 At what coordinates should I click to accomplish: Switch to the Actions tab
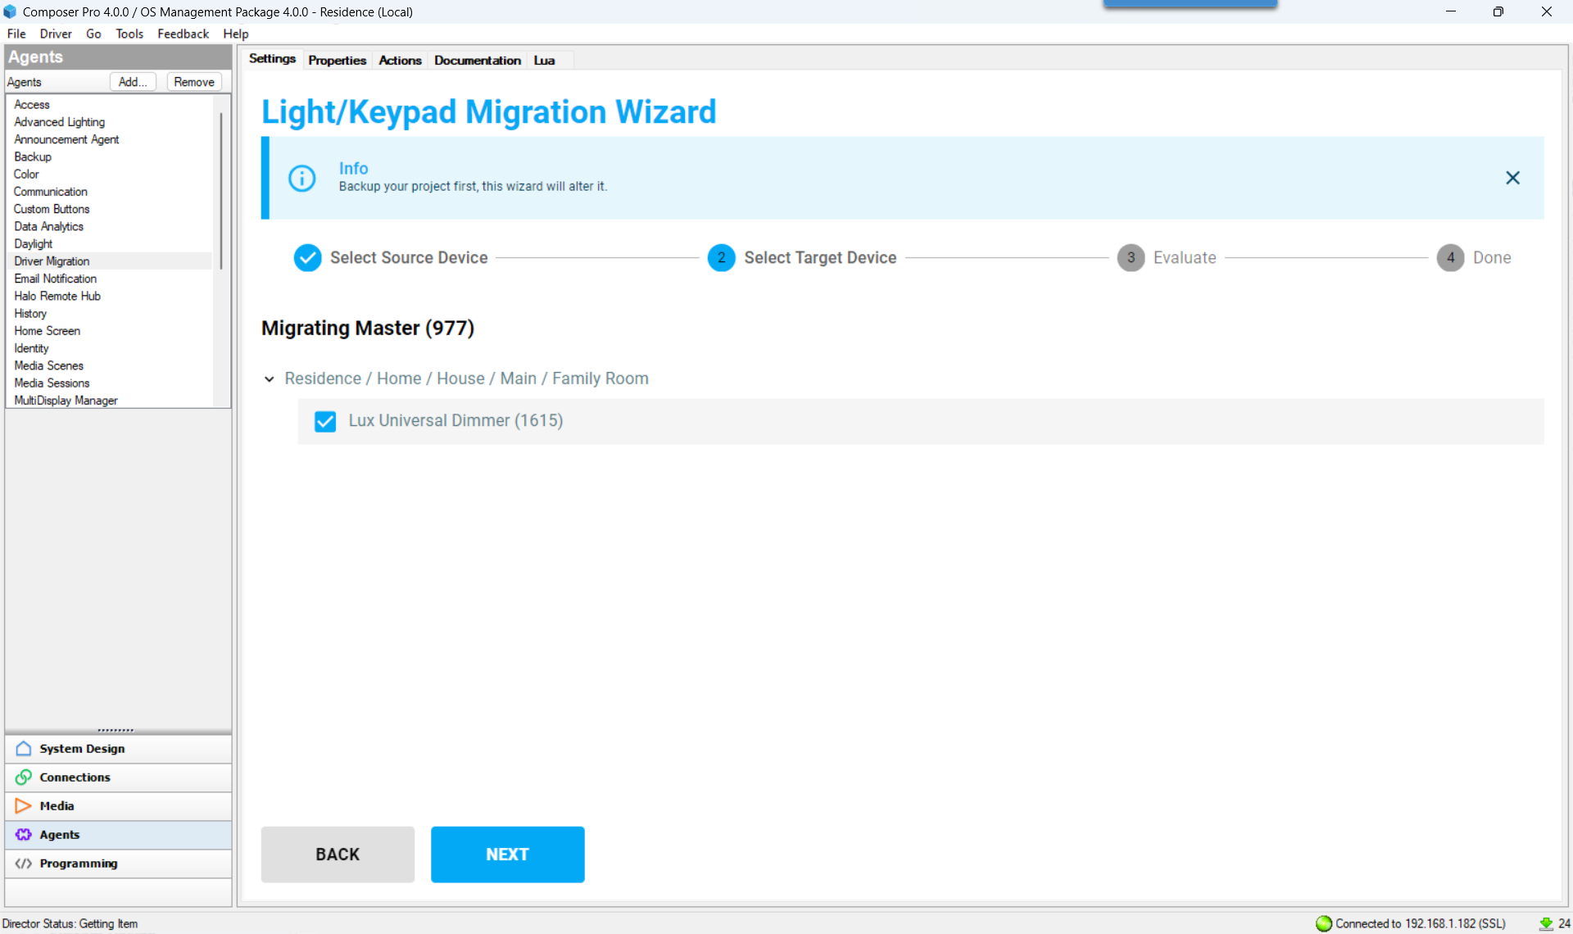coord(400,61)
